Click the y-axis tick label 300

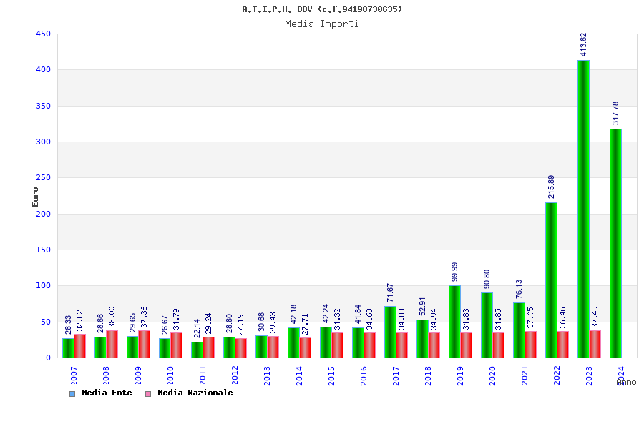tap(43, 142)
